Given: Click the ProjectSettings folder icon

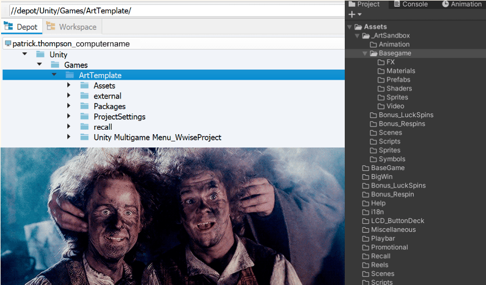Looking at the screenshot, I should 85,116.
